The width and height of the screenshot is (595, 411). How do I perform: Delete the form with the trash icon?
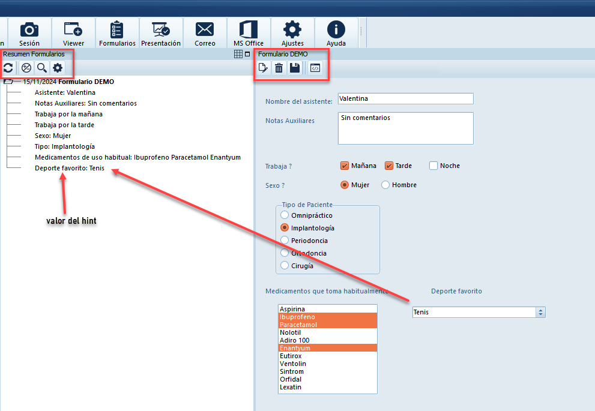279,68
